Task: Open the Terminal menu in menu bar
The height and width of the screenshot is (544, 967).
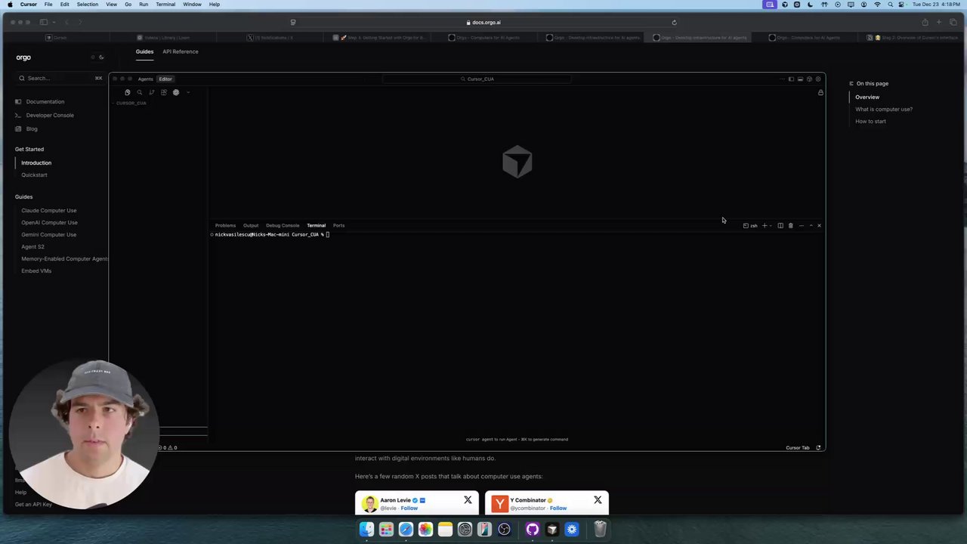Action: 165,5
